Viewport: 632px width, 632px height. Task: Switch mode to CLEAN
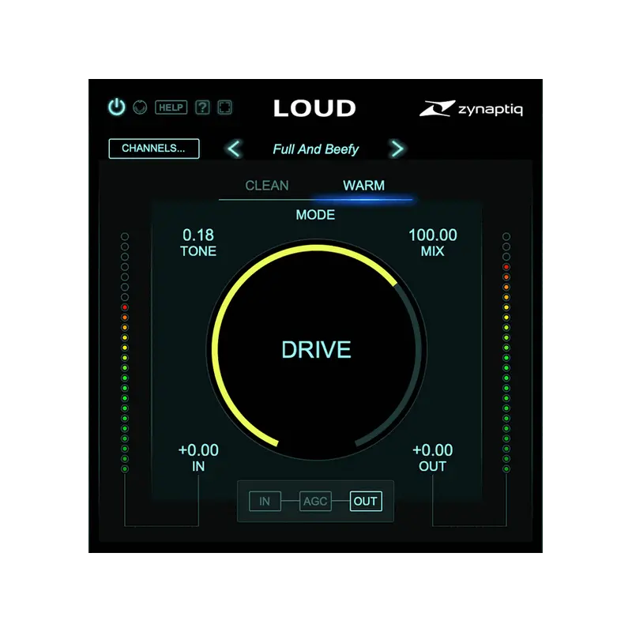click(x=267, y=186)
